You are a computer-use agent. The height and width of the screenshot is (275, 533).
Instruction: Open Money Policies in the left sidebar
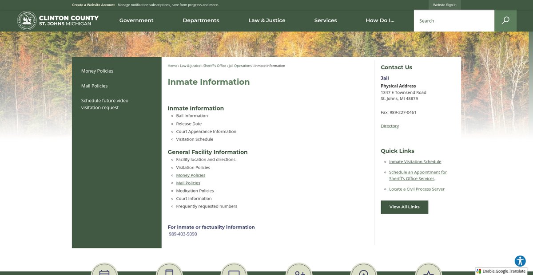point(97,71)
